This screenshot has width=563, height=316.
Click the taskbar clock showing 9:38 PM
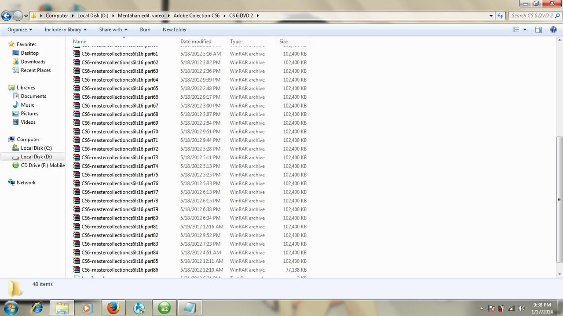[x=542, y=308]
